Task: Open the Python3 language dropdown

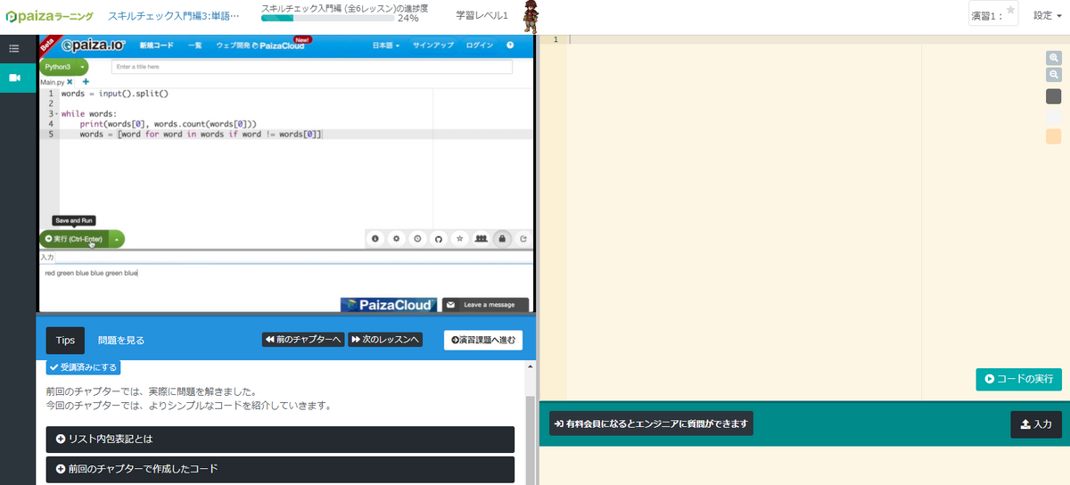Action: [64, 67]
